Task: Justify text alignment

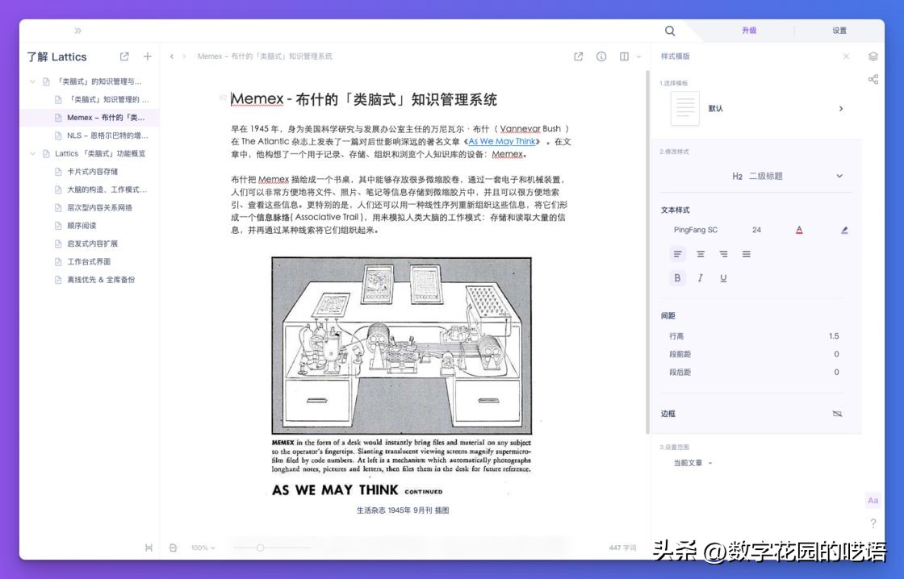Action: point(746,254)
